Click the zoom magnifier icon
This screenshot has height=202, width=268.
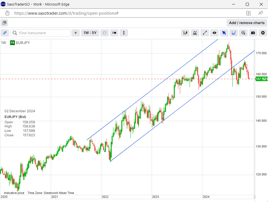(x=243, y=33)
